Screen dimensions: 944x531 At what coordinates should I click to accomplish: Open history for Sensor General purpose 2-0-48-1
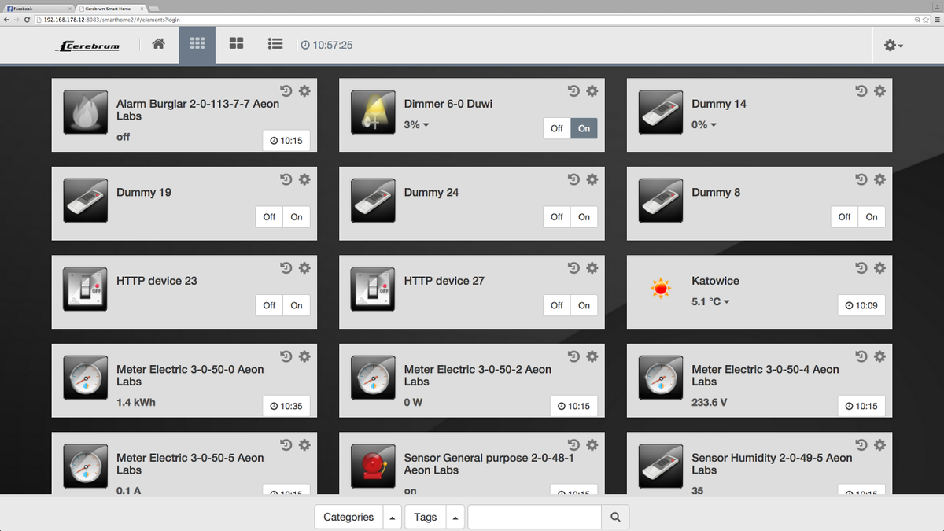click(x=573, y=445)
